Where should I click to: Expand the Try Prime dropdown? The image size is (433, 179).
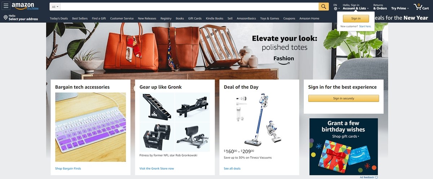(x=400, y=8)
